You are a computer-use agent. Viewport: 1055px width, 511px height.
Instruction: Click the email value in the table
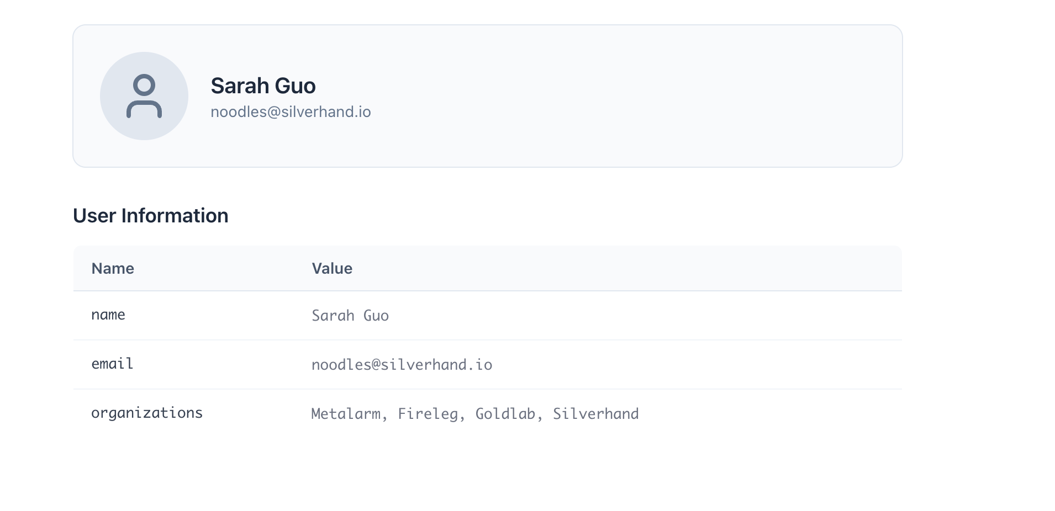pos(402,365)
